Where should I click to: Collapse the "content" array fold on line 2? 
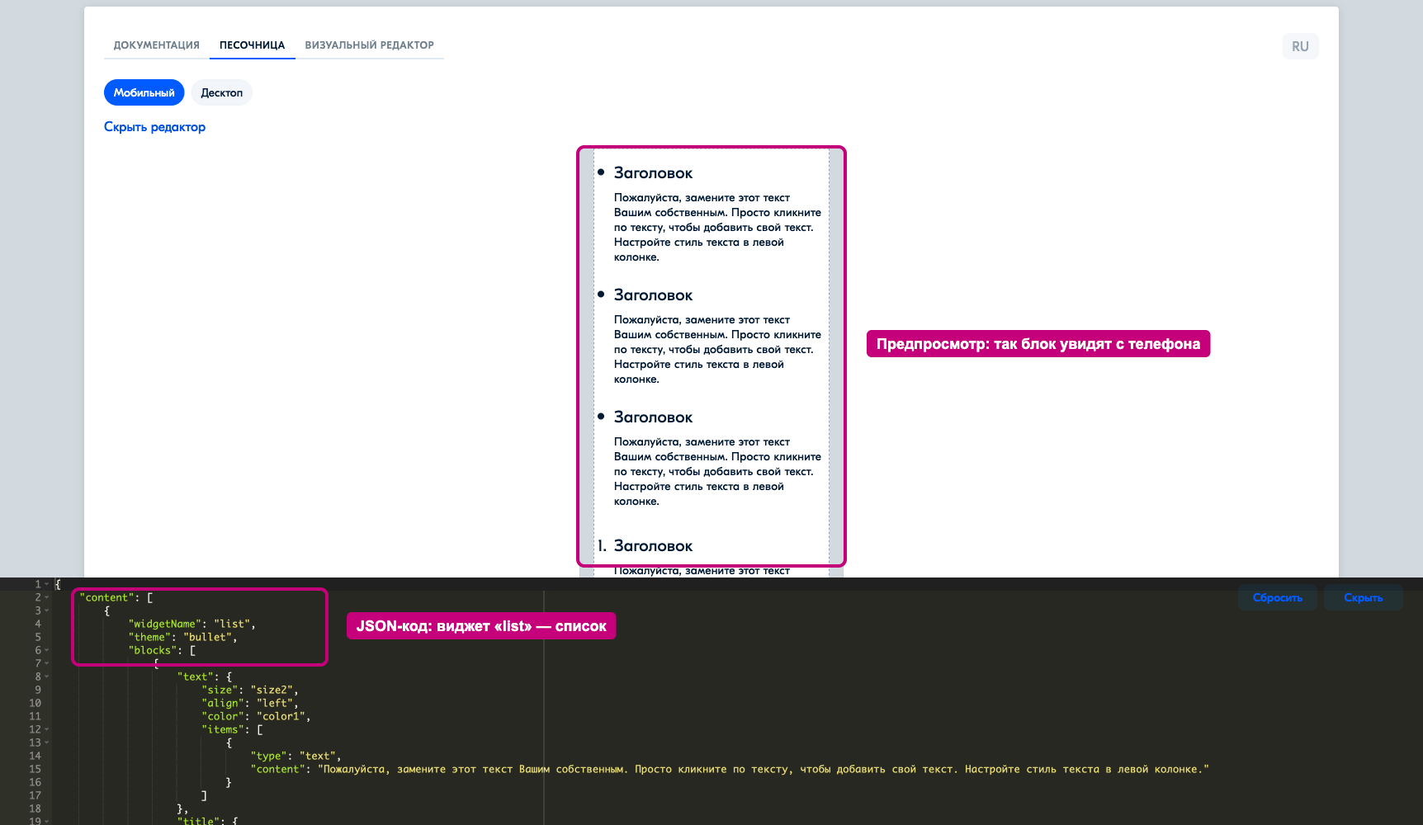pyautogui.click(x=47, y=597)
